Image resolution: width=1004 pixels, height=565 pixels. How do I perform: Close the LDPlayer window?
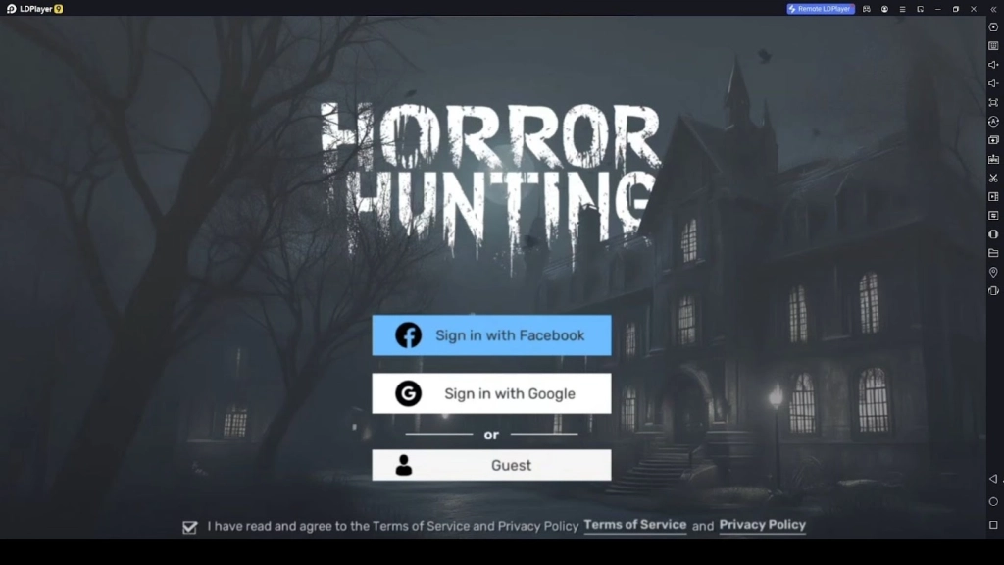pyautogui.click(x=974, y=9)
